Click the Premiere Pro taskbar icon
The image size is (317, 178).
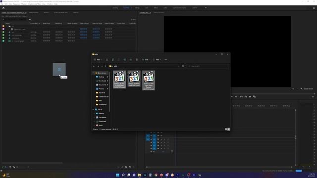(x=177, y=175)
